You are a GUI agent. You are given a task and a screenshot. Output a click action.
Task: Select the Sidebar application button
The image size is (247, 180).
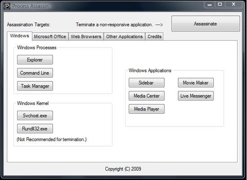click(x=147, y=83)
